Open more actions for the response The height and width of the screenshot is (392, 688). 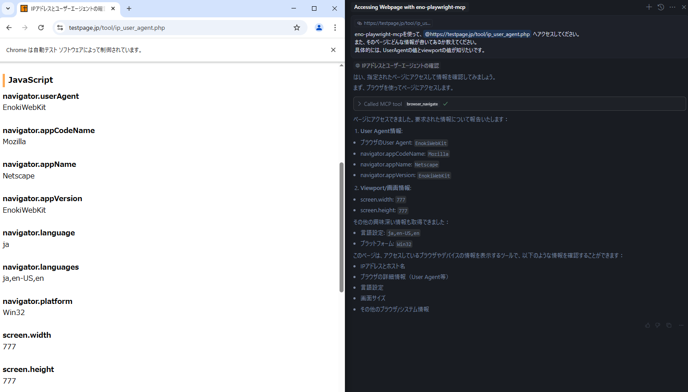(681, 325)
